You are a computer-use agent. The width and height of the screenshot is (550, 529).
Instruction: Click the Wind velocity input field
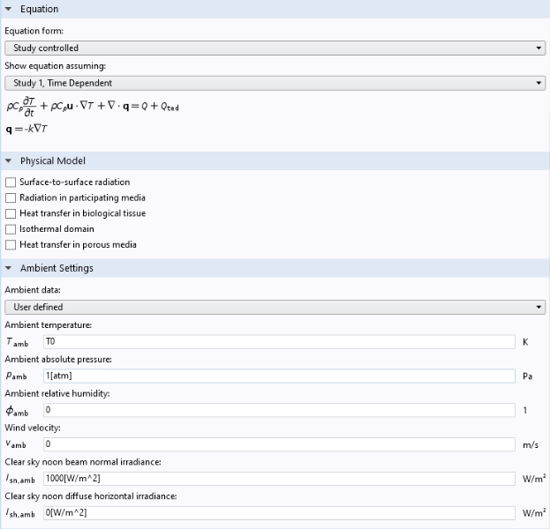pos(278,444)
